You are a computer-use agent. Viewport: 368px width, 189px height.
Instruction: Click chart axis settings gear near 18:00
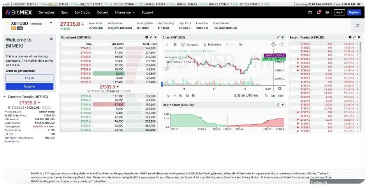[280, 88]
